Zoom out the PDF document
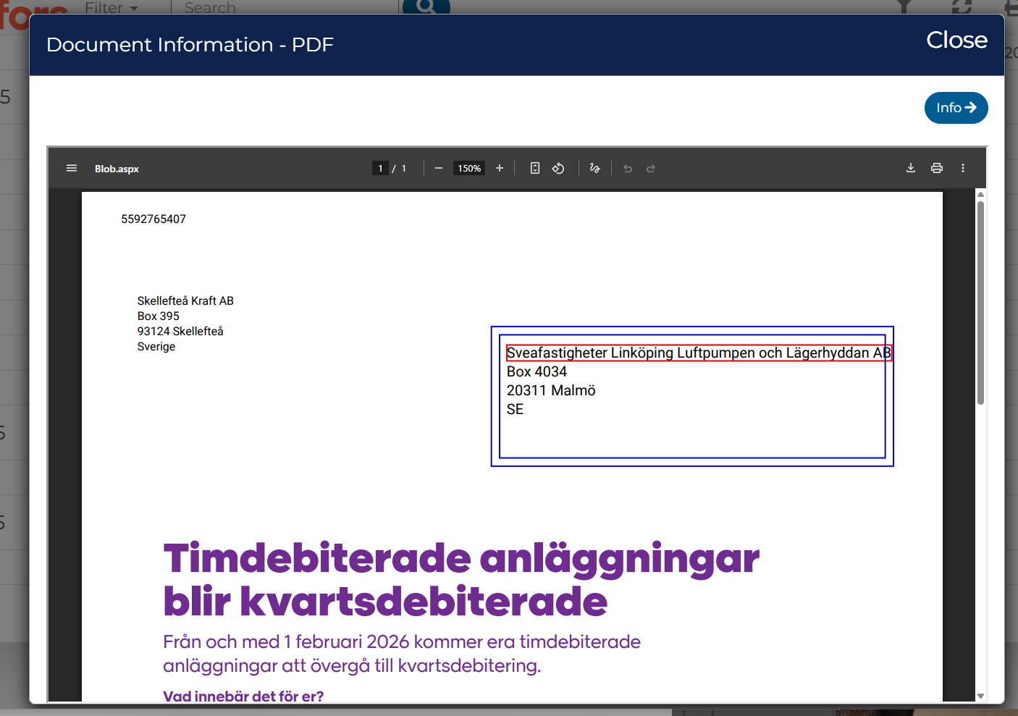 439,168
